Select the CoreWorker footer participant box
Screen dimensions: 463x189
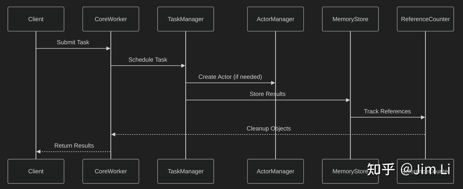click(x=111, y=171)
